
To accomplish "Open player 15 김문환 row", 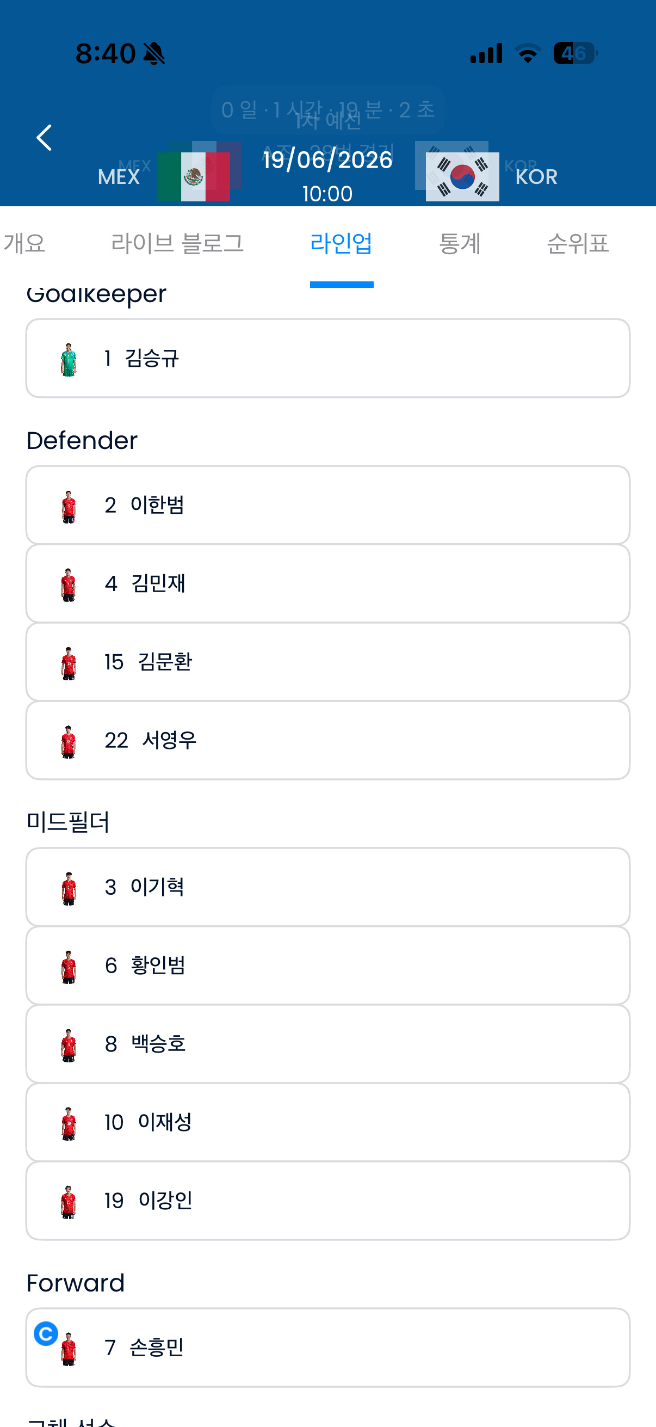I will 327,661.
